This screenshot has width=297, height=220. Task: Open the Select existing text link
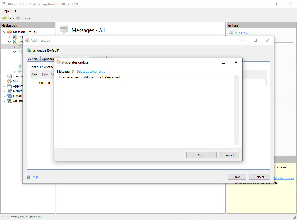(x=91, y=72)
